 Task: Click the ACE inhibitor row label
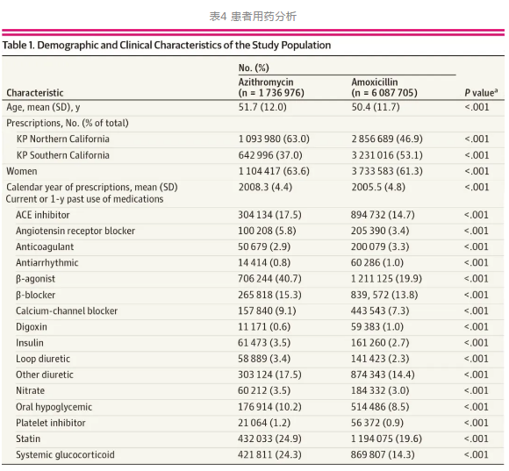[x=43, y=215]
